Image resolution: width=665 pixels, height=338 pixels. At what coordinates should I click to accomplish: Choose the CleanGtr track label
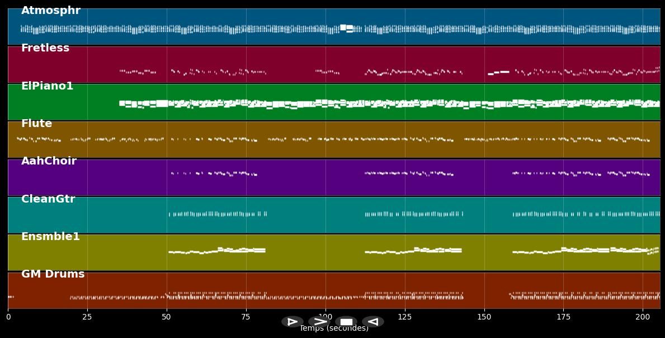[48, 199]
